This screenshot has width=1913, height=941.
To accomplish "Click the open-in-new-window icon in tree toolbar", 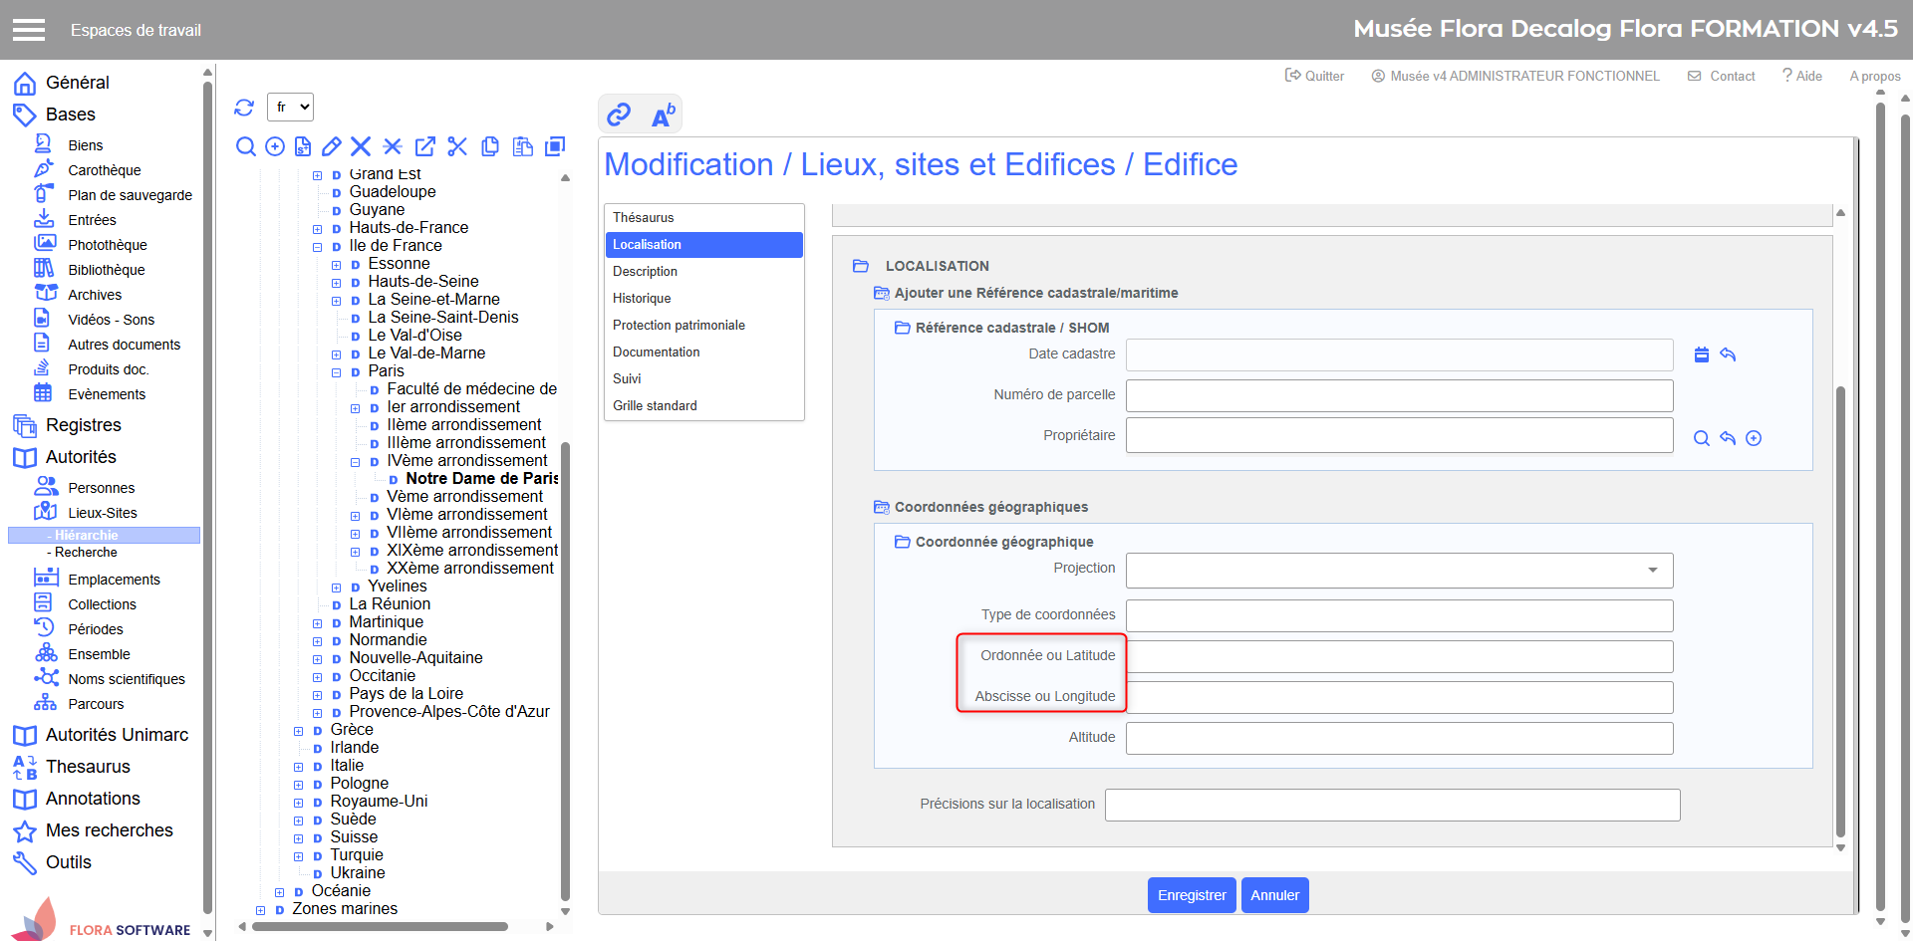I will (425, 147).
